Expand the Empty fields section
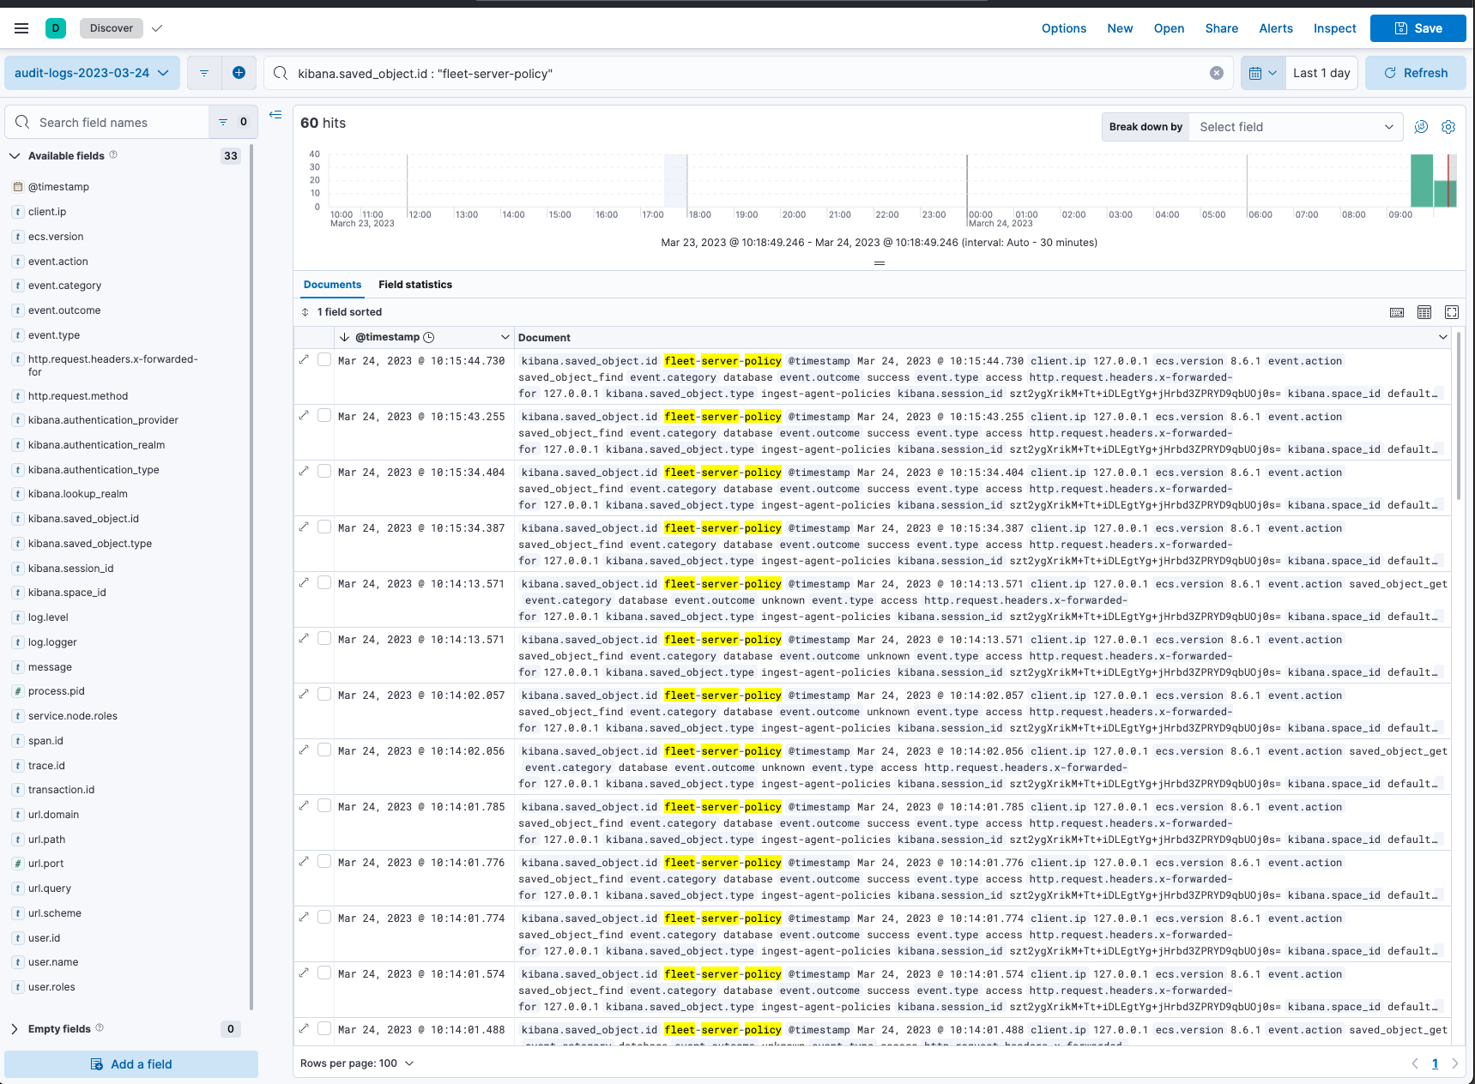This screenshot has width=1475, height=1084. click(x=15, y=1029)
